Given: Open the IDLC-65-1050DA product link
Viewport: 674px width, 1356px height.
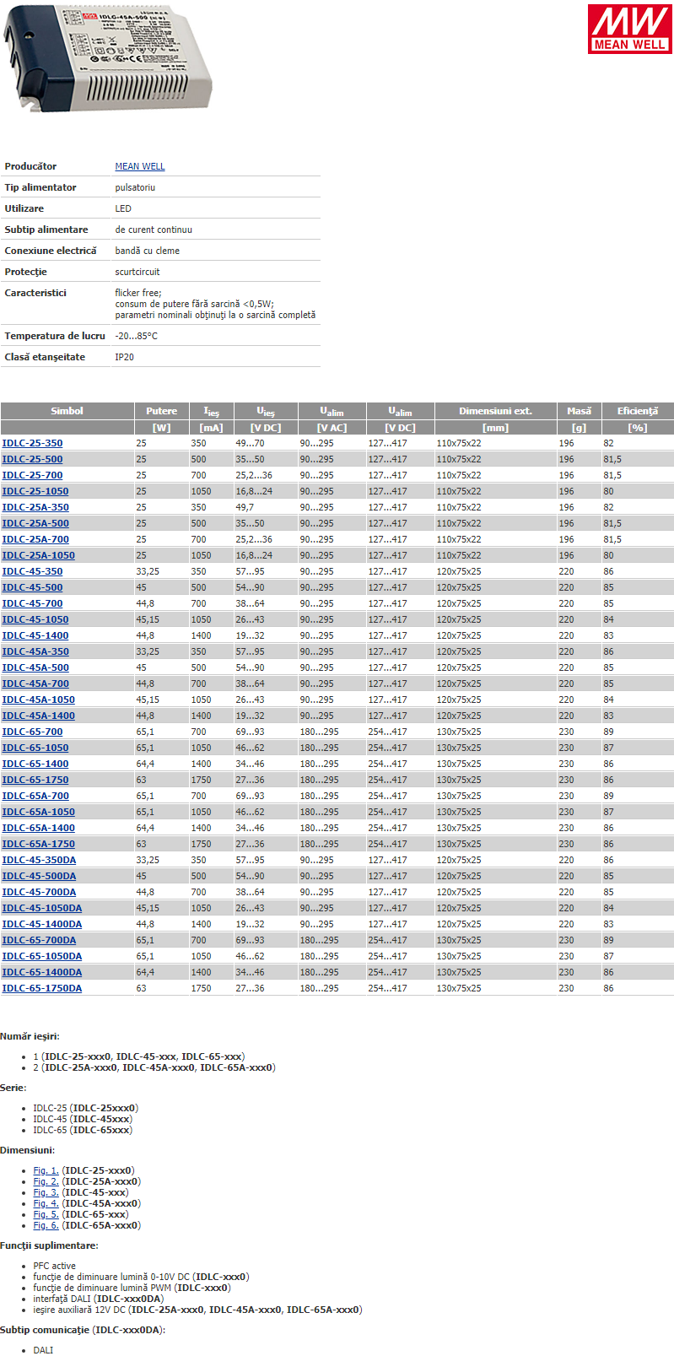Looking at the screenshot, I should [42, 956].
